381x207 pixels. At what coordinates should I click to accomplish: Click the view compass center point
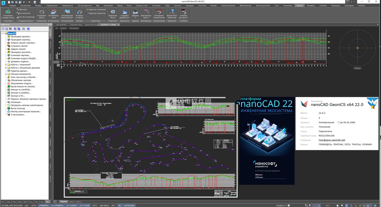[357, 48]
